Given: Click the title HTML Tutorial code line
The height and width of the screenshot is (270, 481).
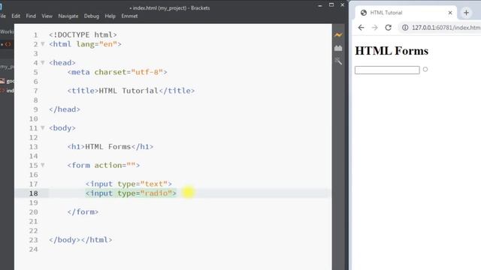Looking at the screenshot, I should [131, 91].
